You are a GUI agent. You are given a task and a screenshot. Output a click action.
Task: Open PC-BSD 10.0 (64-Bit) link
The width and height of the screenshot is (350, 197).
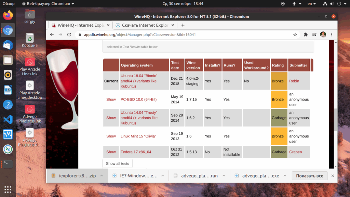click(x=138, y=100)
